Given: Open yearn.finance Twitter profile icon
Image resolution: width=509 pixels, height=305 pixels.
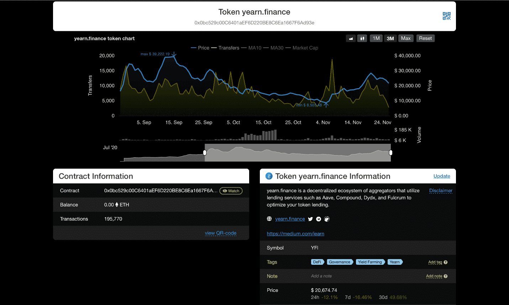Looking at the screenshot, I should tap(310, 219).
